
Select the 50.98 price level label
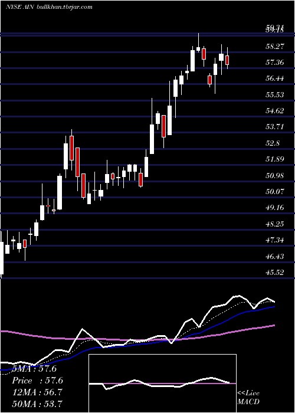point(275,175)
